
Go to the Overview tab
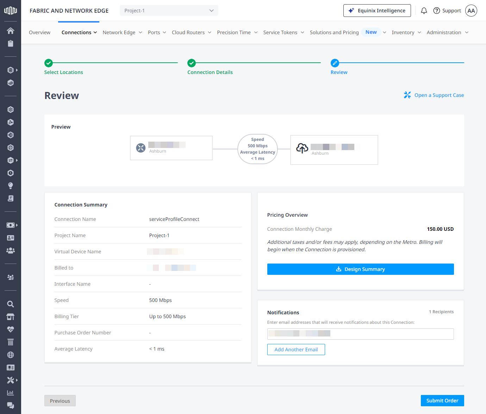(39, 32)
